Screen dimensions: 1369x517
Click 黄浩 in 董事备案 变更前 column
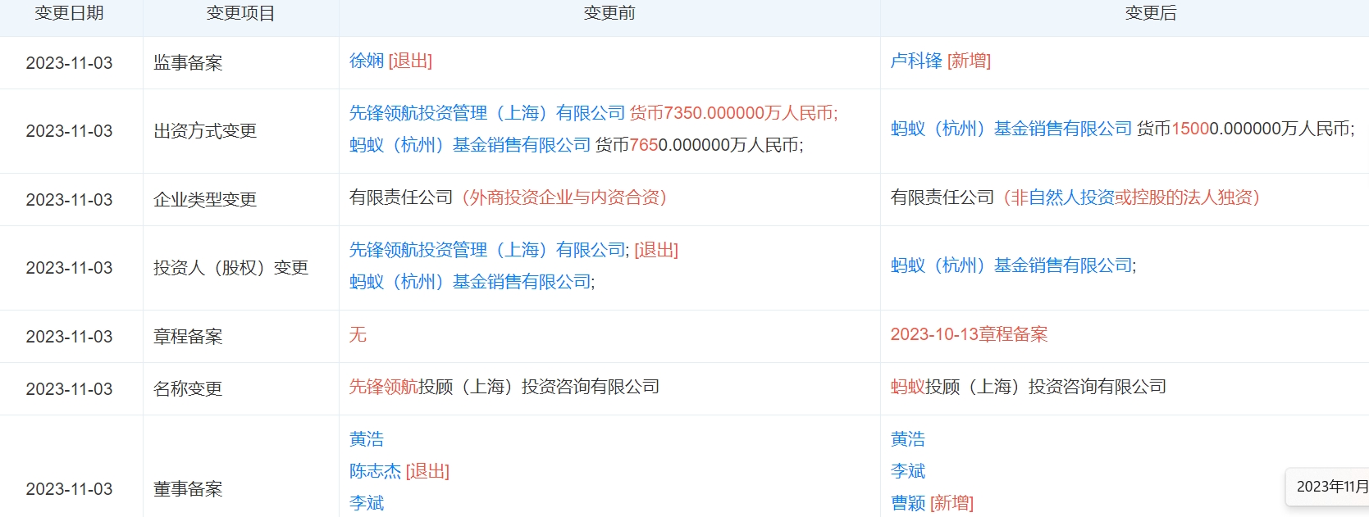click(x=367, y=439)
